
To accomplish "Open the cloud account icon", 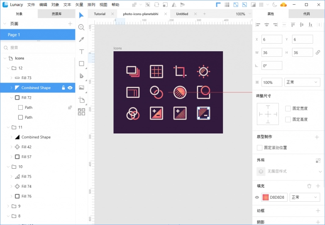I will click(x=283, y=5).
